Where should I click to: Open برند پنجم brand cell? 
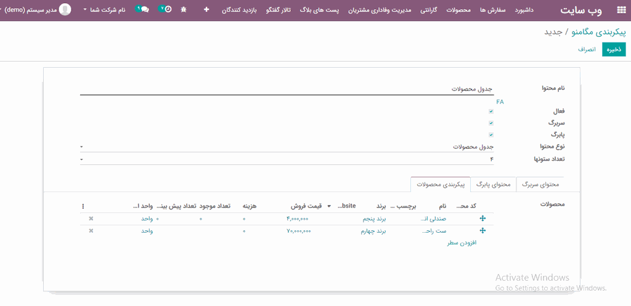374,219
